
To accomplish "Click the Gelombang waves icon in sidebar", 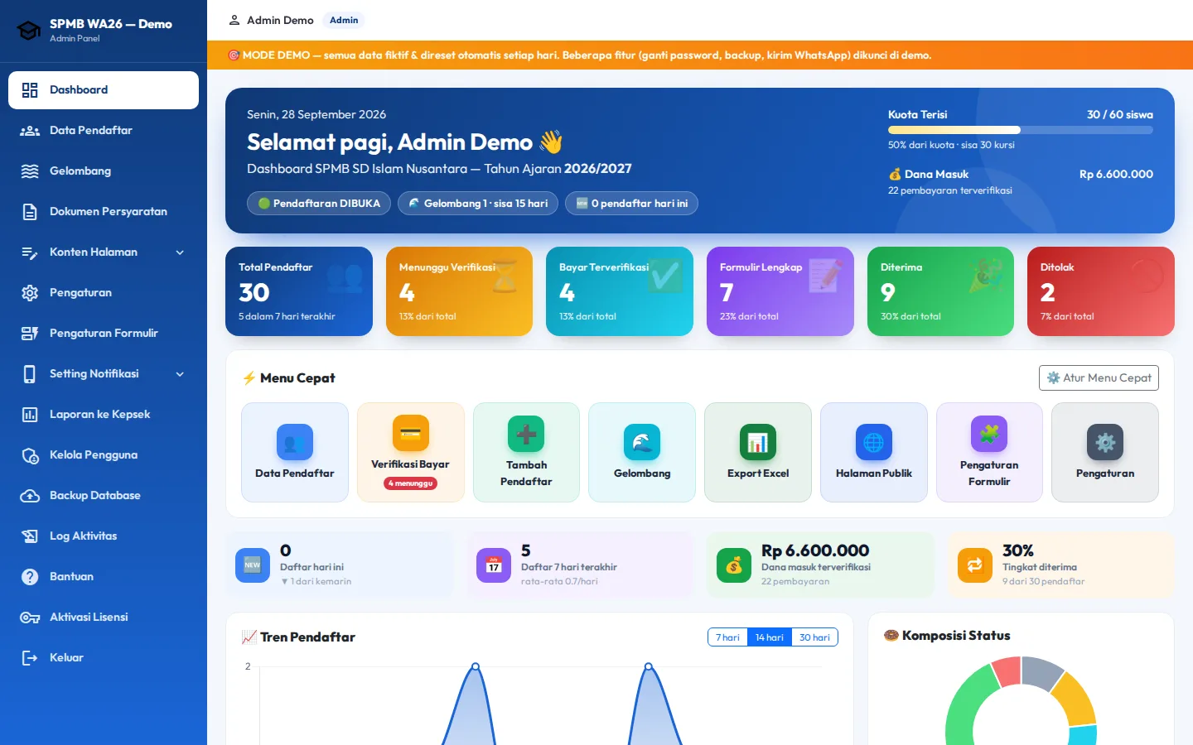I will 30,171.
